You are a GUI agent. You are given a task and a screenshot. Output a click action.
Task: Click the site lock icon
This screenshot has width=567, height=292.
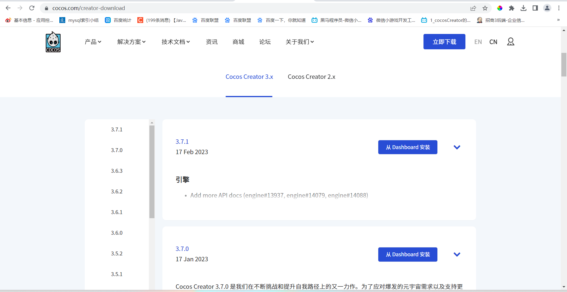[x=46, y=8]
